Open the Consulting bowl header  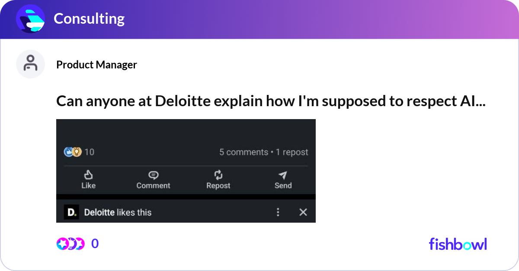pos(89,19)
